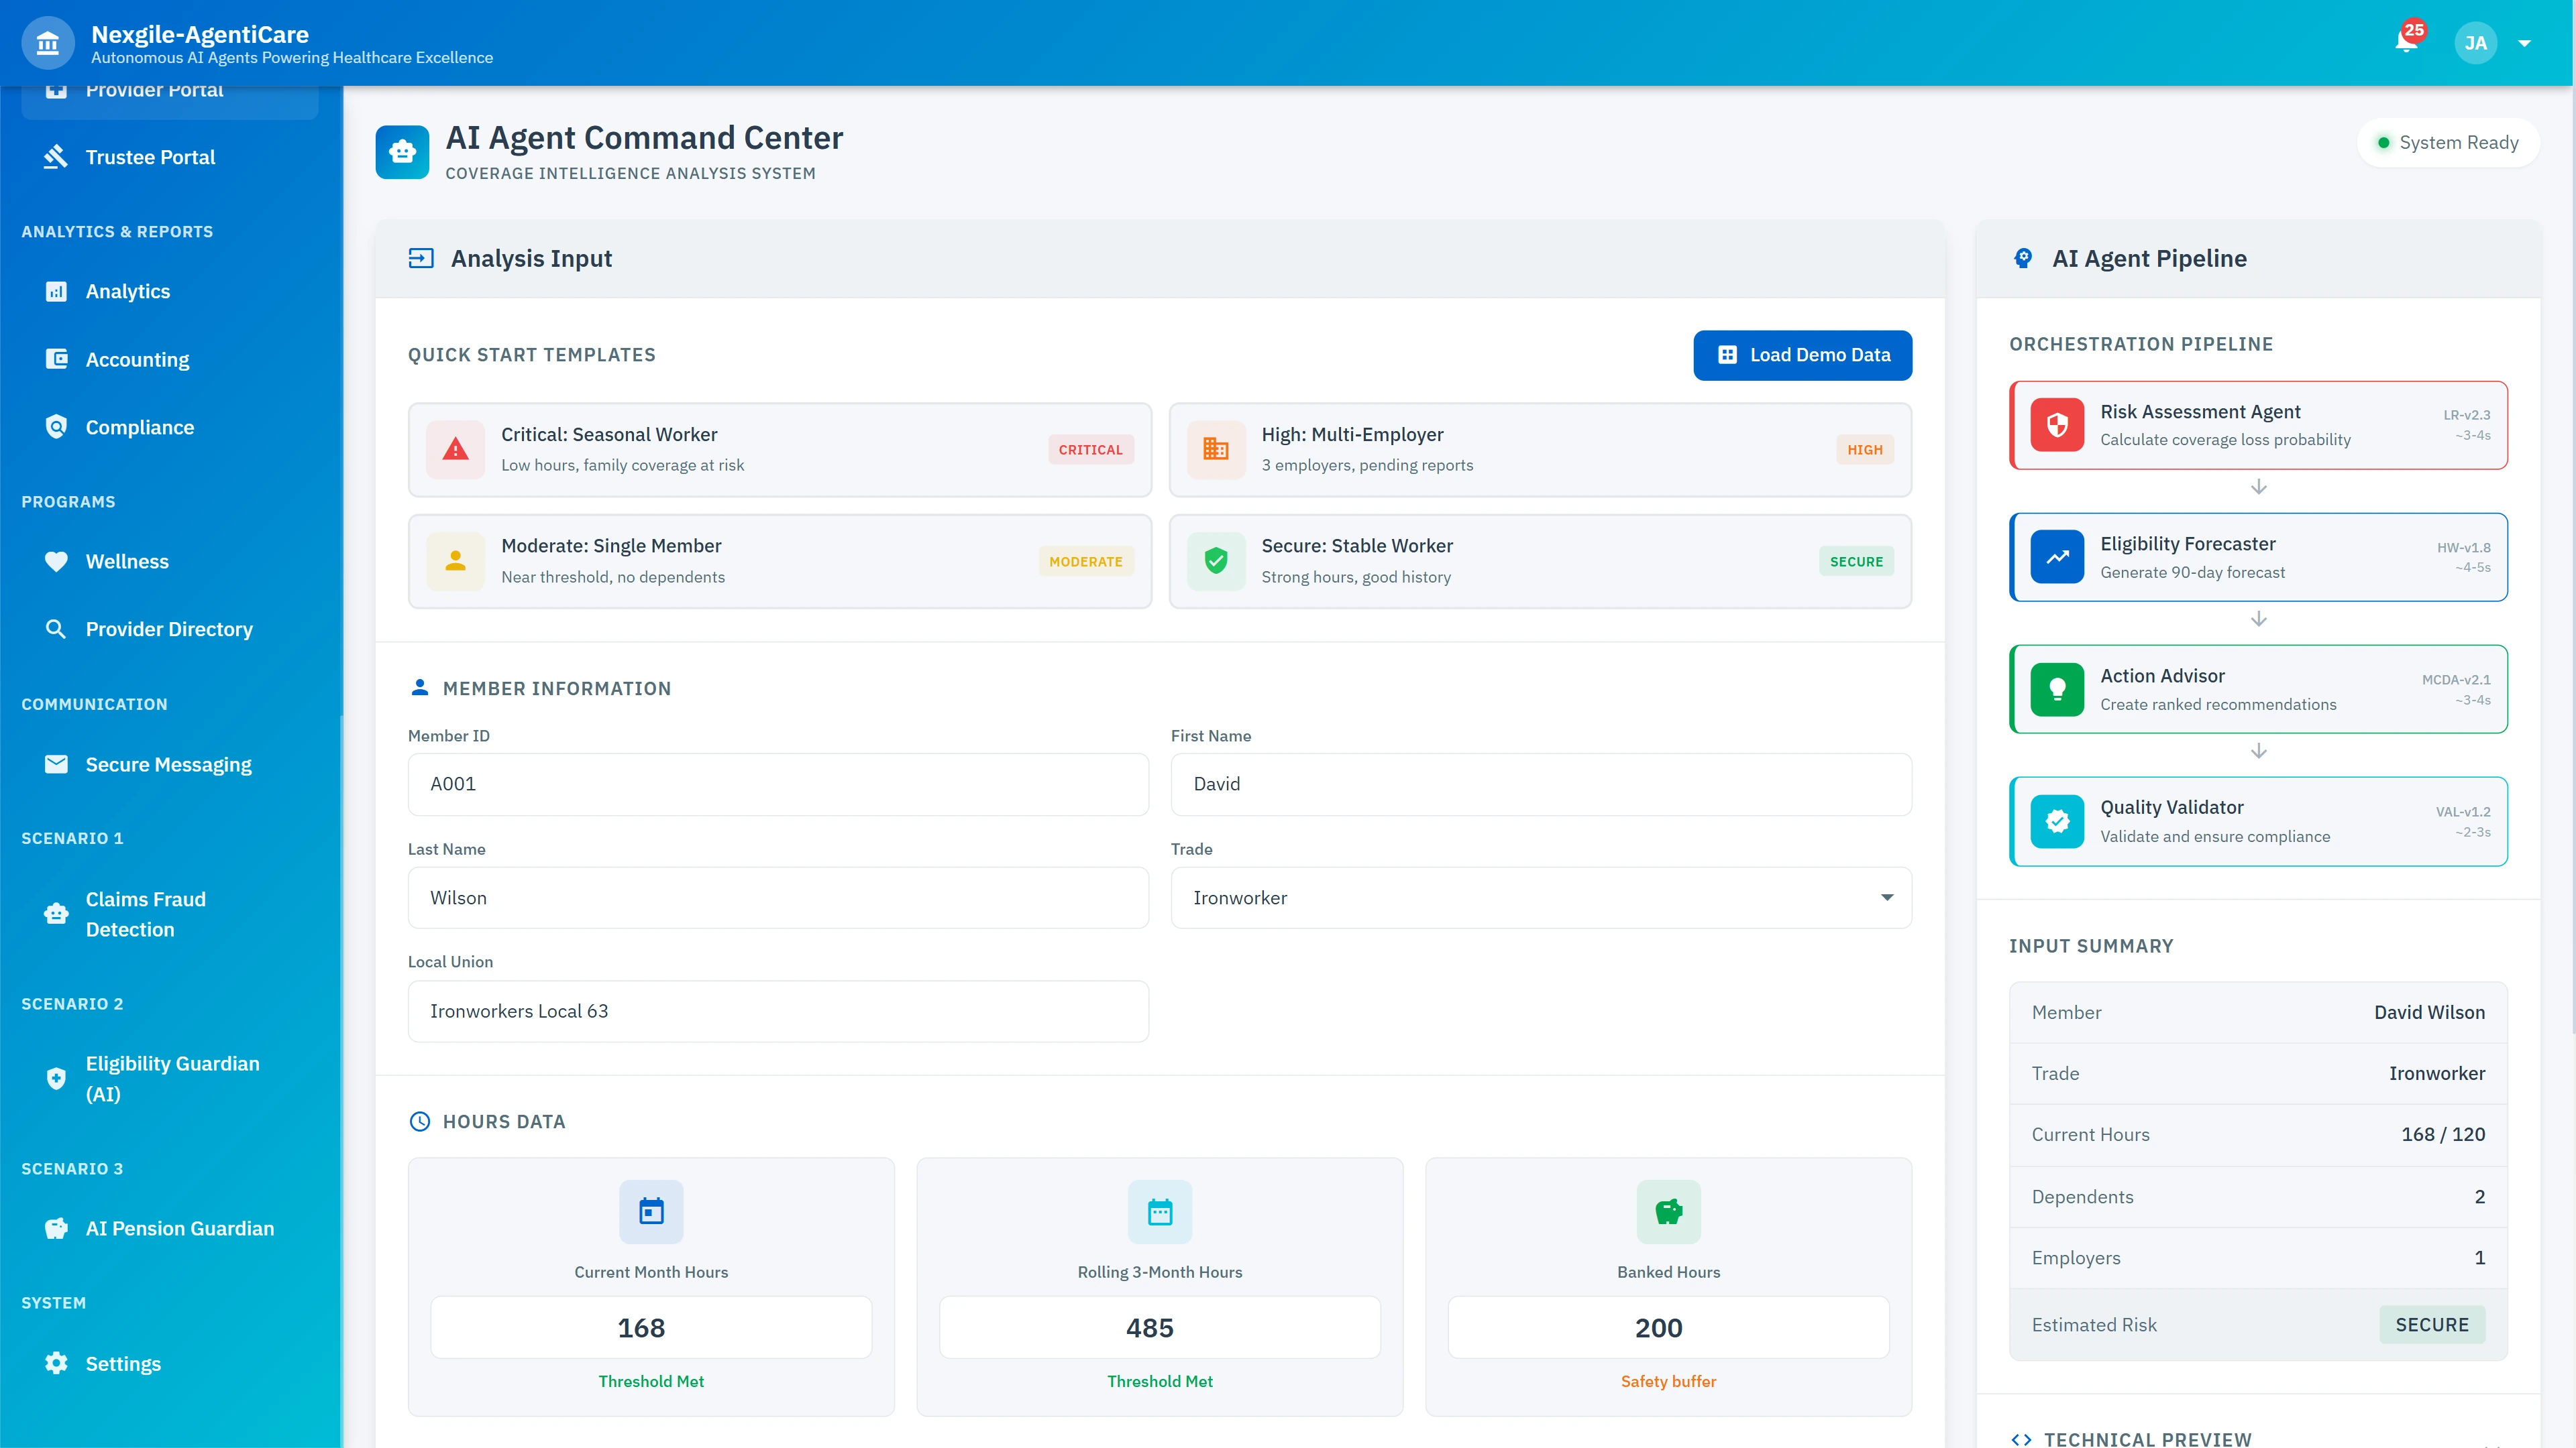Screen dimensions: 2576x1448
Task: Switch to the Trustee Portal
Action: click(x=150, y=157)
